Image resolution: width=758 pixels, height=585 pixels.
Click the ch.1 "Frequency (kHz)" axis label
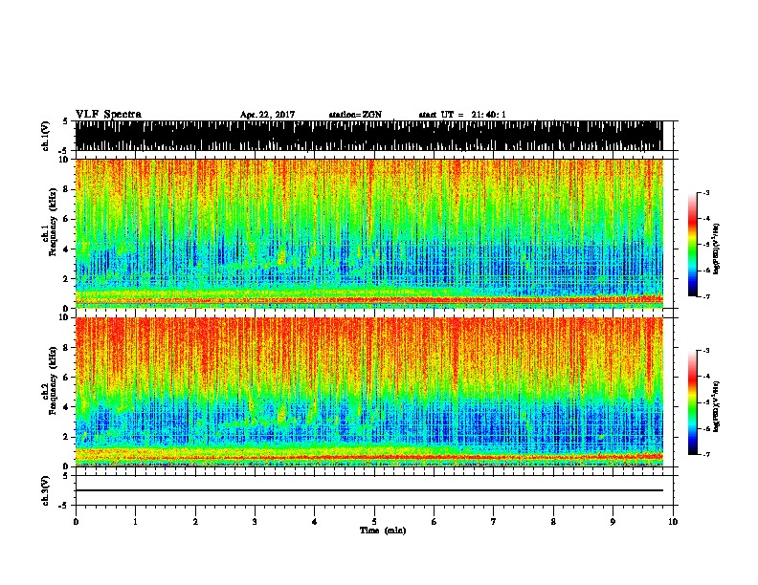[53, 222]
